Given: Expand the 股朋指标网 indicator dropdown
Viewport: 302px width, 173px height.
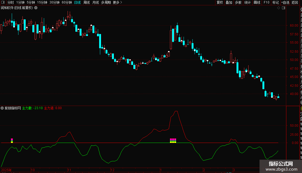Looking at the screenshot, I should point(2,108).
